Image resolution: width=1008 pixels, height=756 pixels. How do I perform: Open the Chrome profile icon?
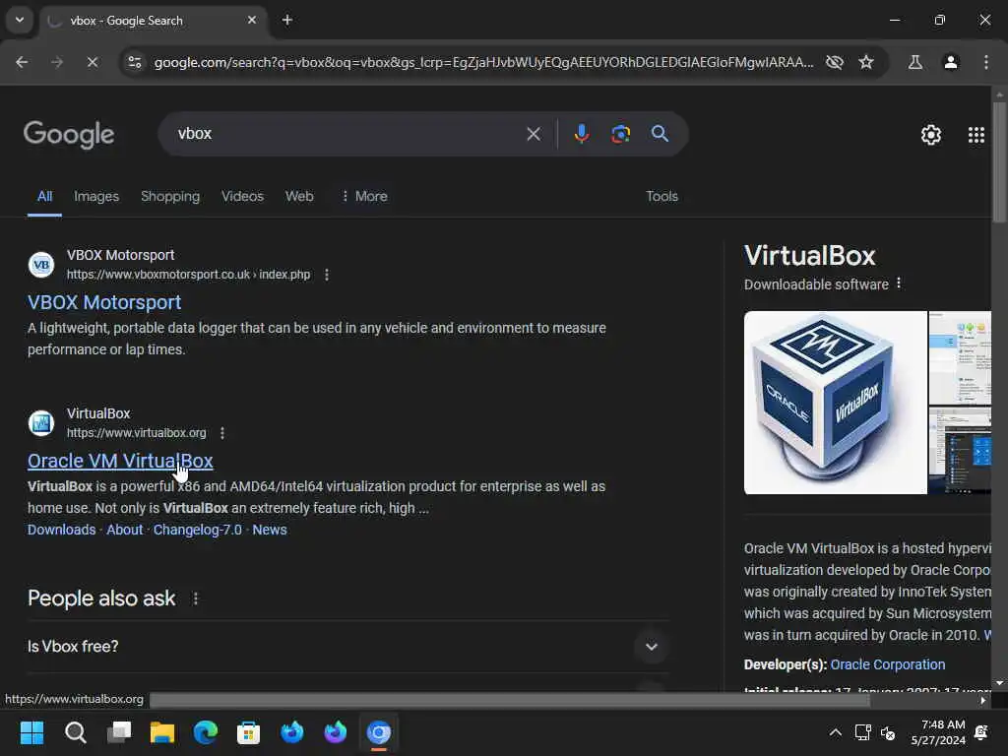950,62
